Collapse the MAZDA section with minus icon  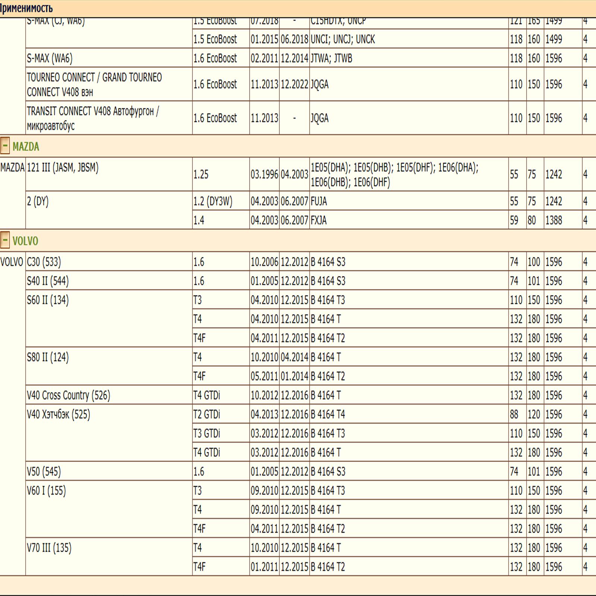[x=5, y=146]
